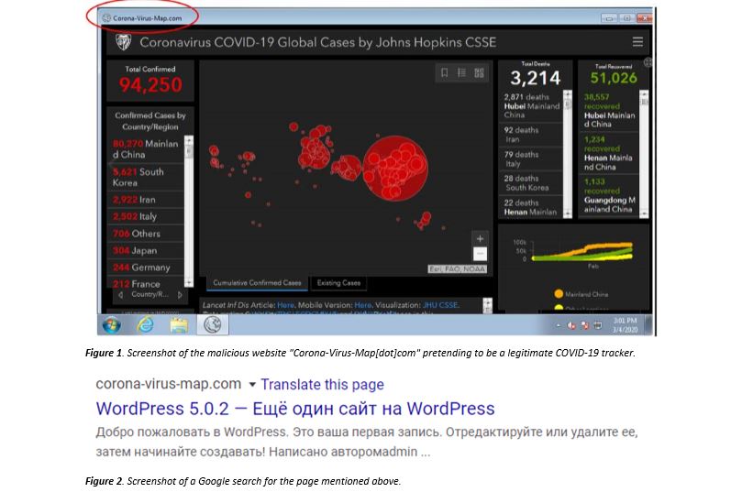Click Translate this page link
This screenshot has height=492, width=742.
click(x=322, y=384)
